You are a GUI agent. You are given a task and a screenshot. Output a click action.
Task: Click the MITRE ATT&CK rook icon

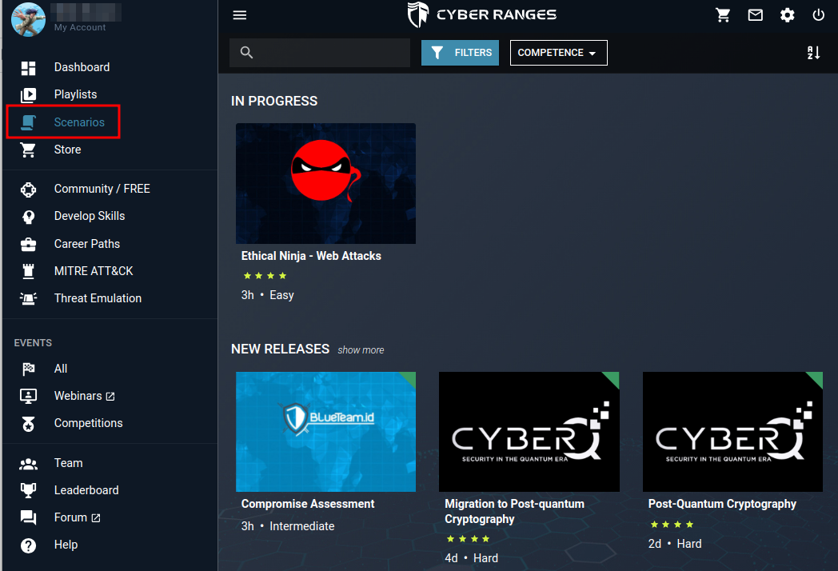point(29,271)
